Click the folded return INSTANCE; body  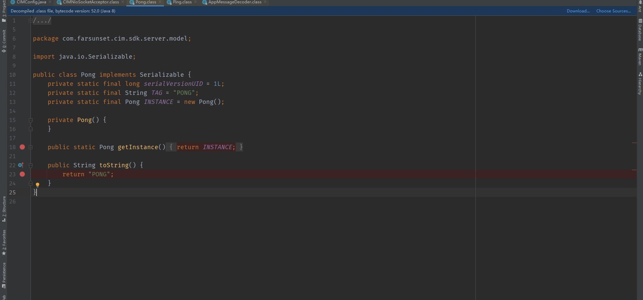206,147
